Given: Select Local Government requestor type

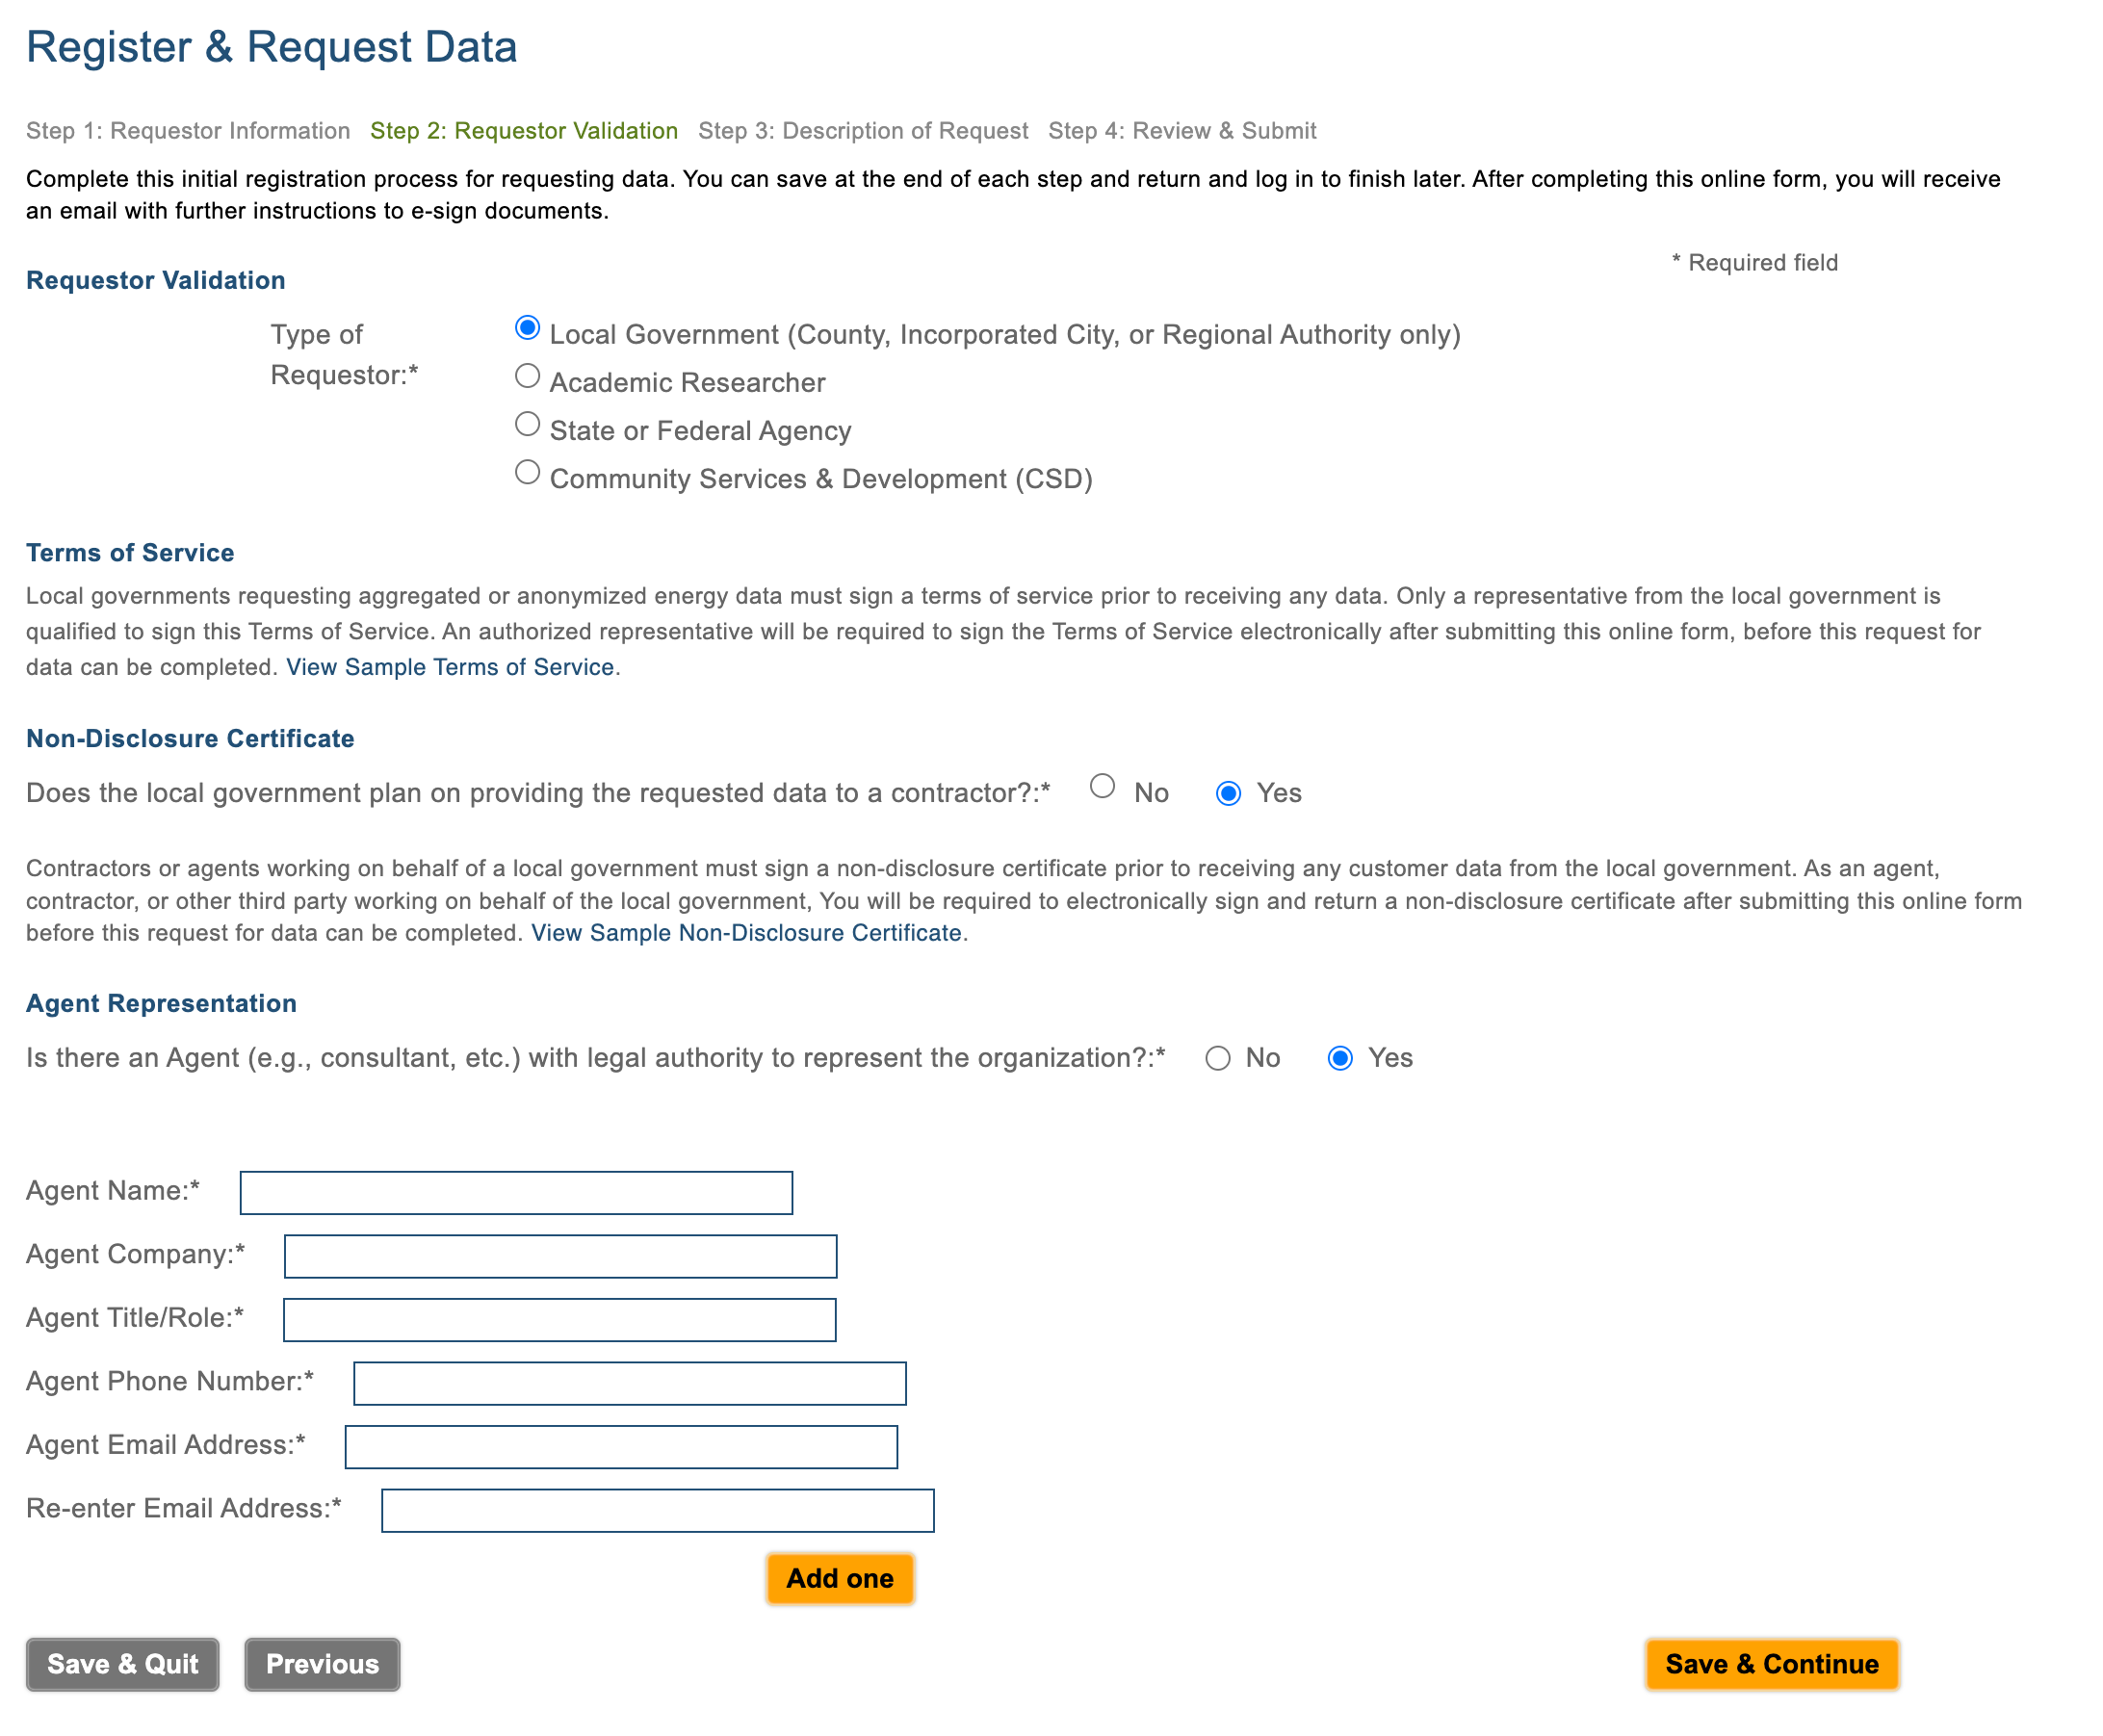Looking at the screenshot, I should (x=527, y=328).
